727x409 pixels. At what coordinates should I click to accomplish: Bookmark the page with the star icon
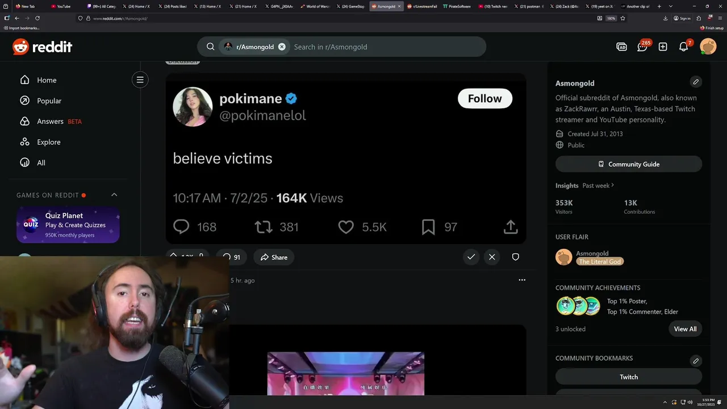pyautogui.click(x=622, y=18)
